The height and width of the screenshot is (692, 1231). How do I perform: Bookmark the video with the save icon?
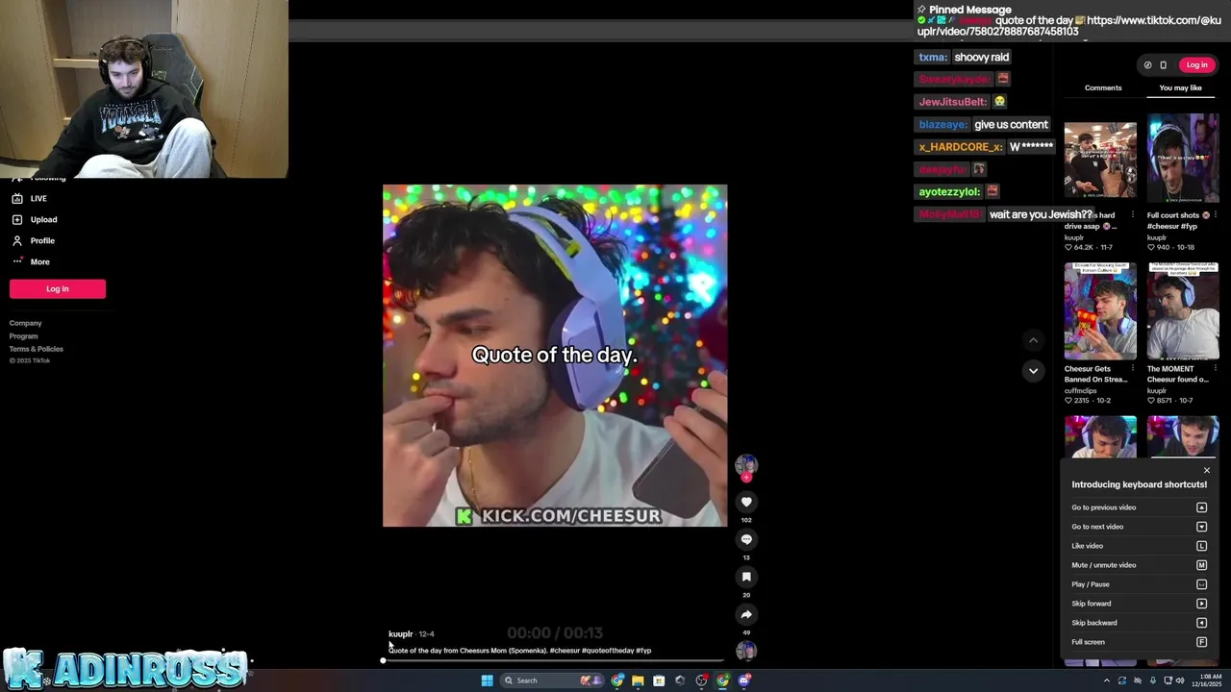click(746, 577)
